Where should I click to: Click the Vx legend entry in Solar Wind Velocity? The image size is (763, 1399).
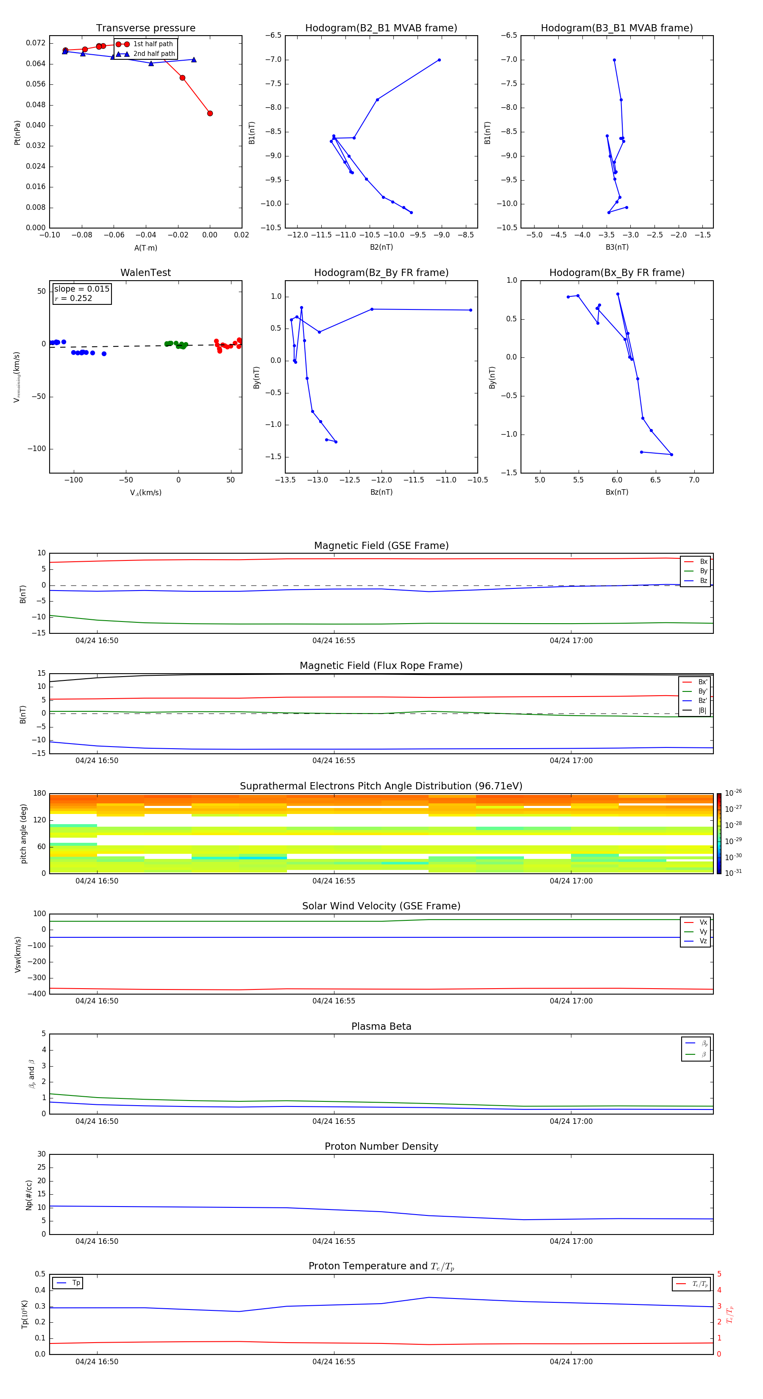click(696, 922)
